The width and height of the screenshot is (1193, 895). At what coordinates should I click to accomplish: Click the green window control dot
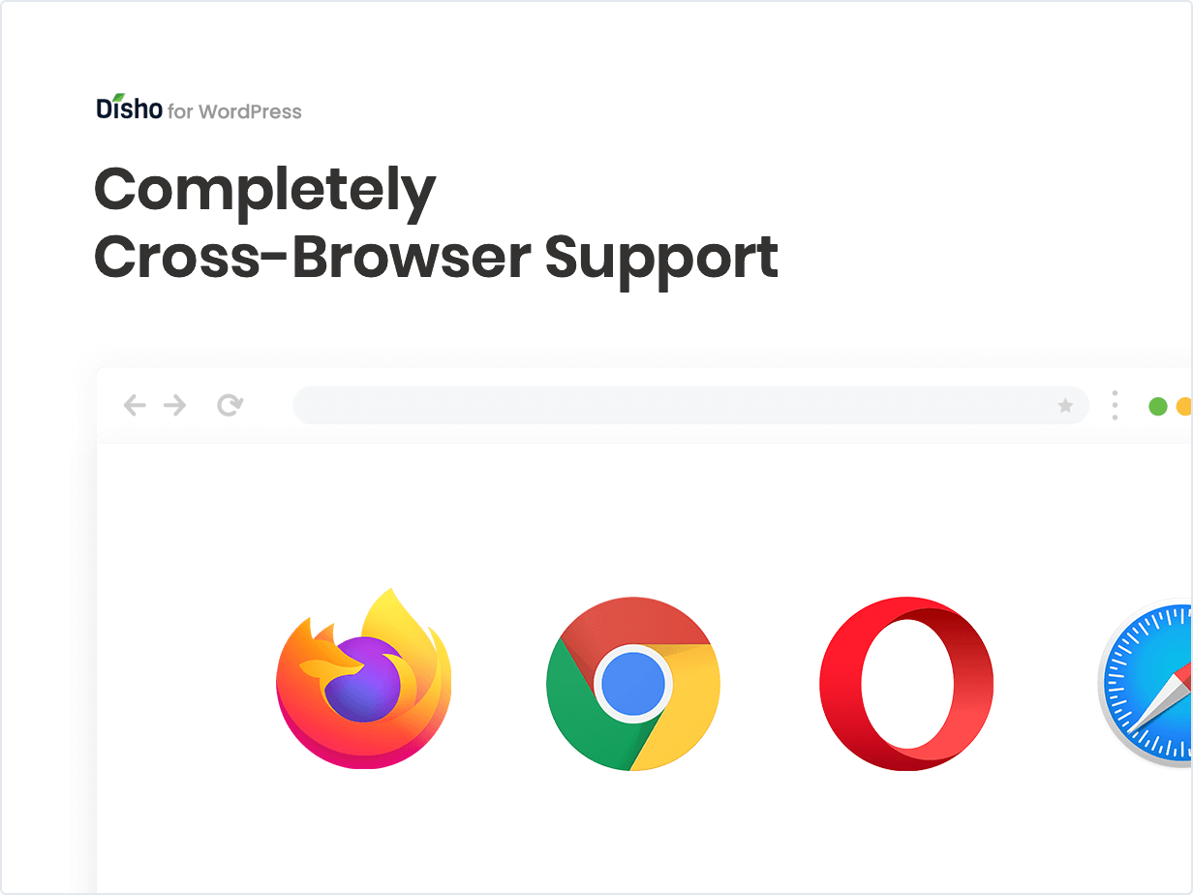[x=1157, y=407]
